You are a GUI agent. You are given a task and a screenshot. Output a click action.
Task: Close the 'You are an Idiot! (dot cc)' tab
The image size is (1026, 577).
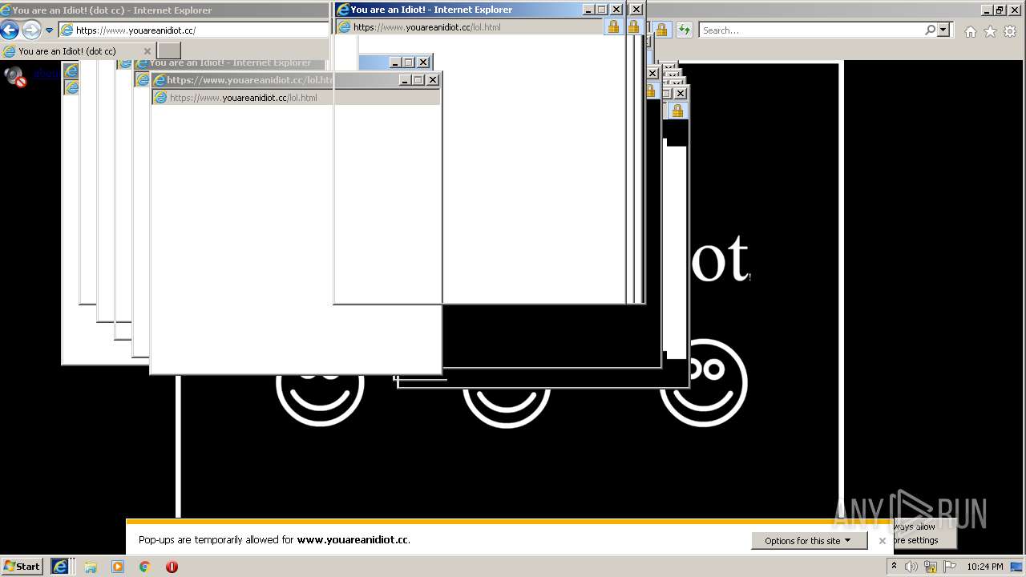point(147,51)
